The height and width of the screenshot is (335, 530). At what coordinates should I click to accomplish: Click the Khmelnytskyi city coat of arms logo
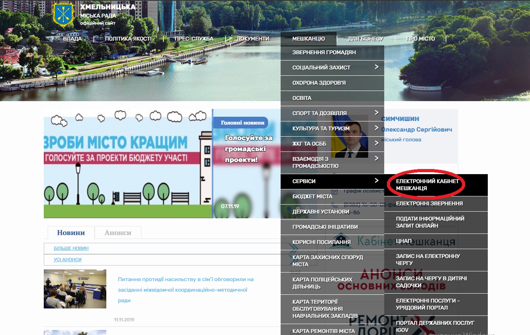63,16
